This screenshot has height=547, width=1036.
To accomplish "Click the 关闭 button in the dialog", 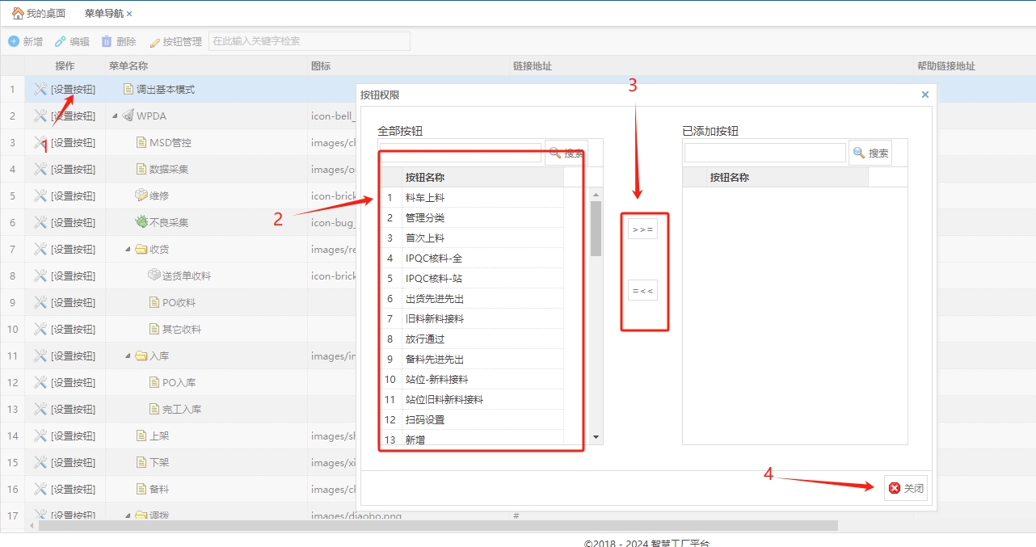I will pos(906,488).
